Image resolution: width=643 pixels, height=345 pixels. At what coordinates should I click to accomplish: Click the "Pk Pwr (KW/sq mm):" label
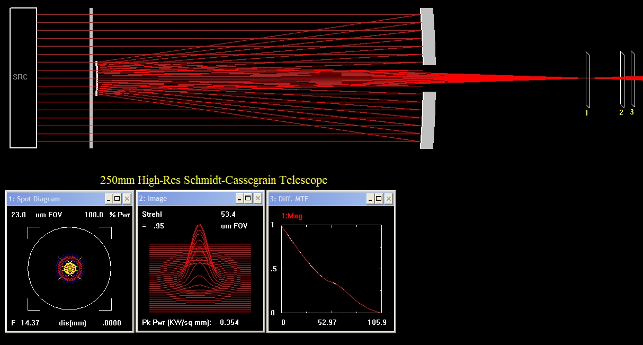tap(176, 323)
